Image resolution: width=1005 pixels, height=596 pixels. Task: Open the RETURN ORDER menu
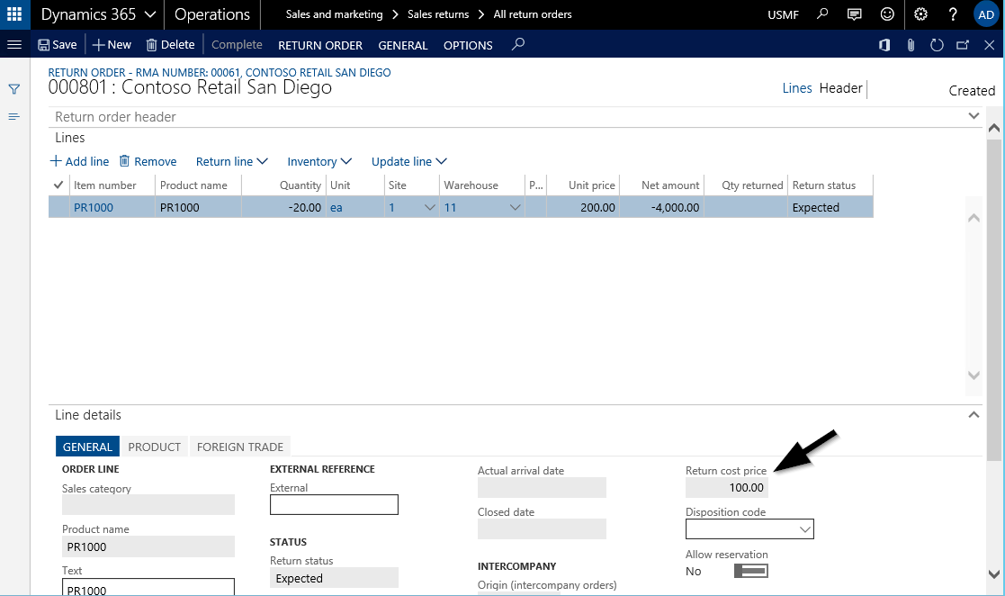click(319, 45)
